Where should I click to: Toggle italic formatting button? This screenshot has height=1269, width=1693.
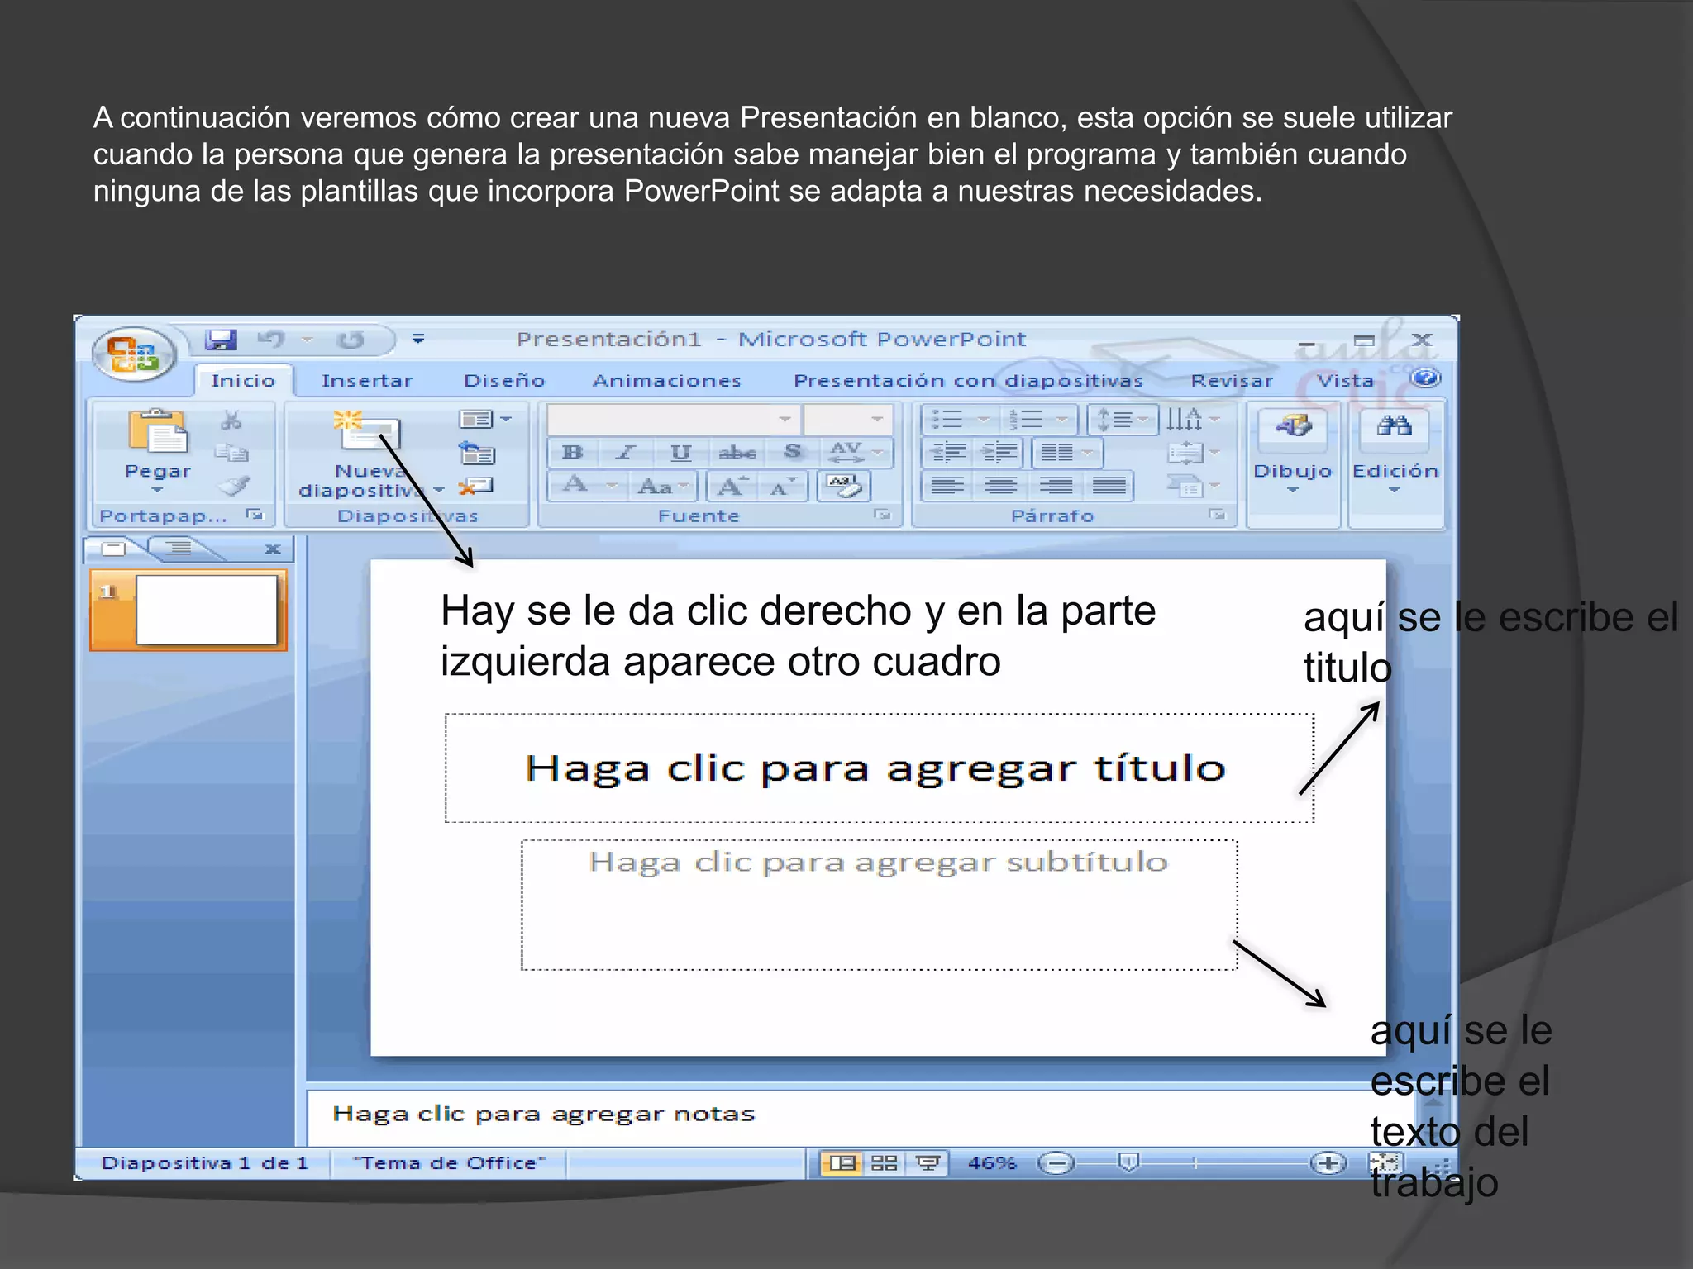[x=626, y=452]
